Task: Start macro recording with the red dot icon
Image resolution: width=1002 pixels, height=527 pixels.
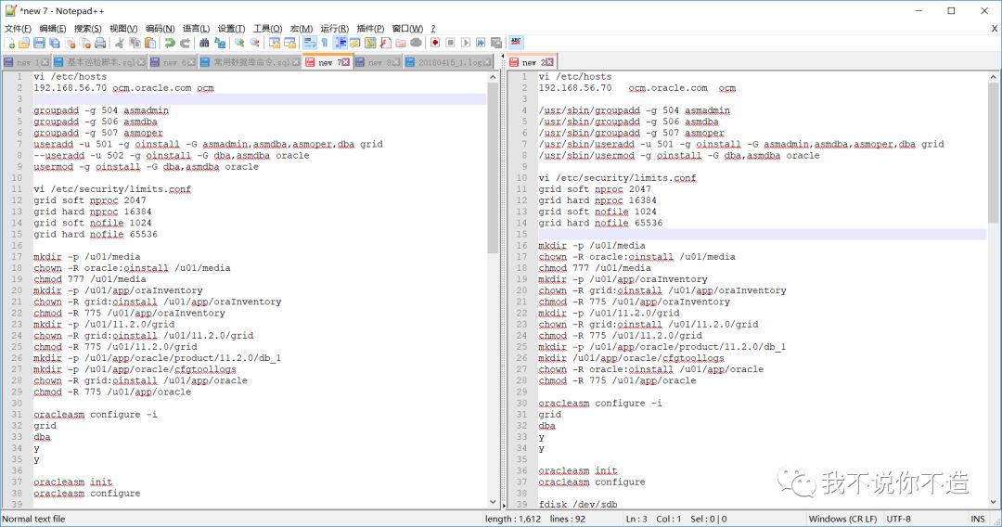Action: pos(434,43)
